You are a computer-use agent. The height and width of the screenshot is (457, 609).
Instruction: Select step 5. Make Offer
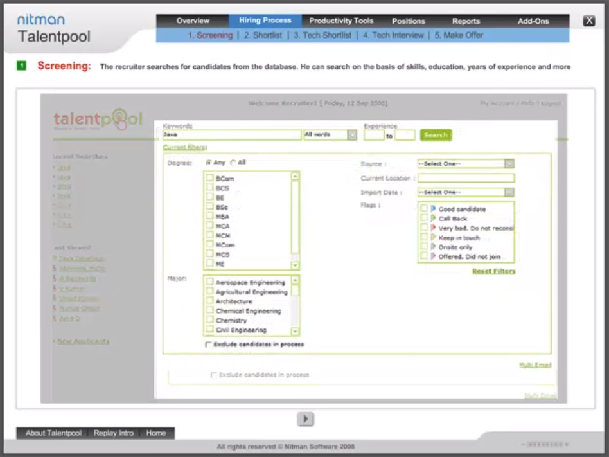pos(459,35)
